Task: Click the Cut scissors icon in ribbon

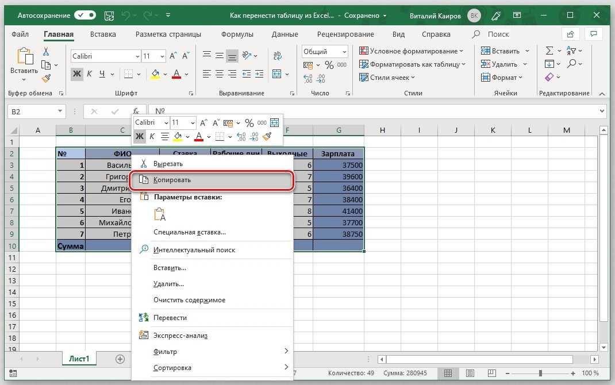Action: (x=47, y=52)
